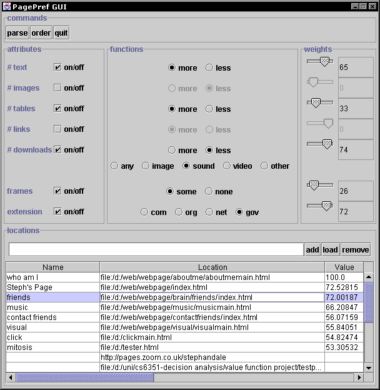The width and height of the screenshot is (380, 390).
Task: Click the add location button
Action: click(312, 249)
